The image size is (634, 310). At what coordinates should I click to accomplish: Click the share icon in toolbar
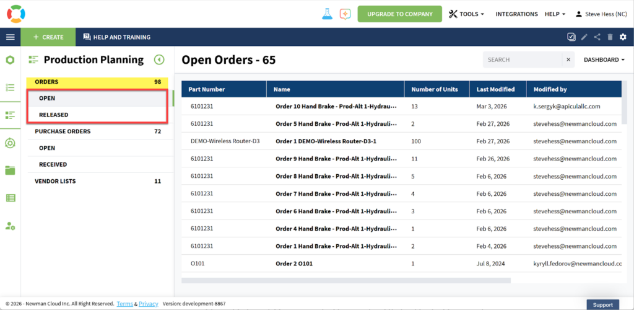coord(597,37)
